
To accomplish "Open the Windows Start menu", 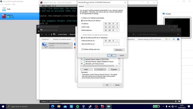I will coord(3,106).
